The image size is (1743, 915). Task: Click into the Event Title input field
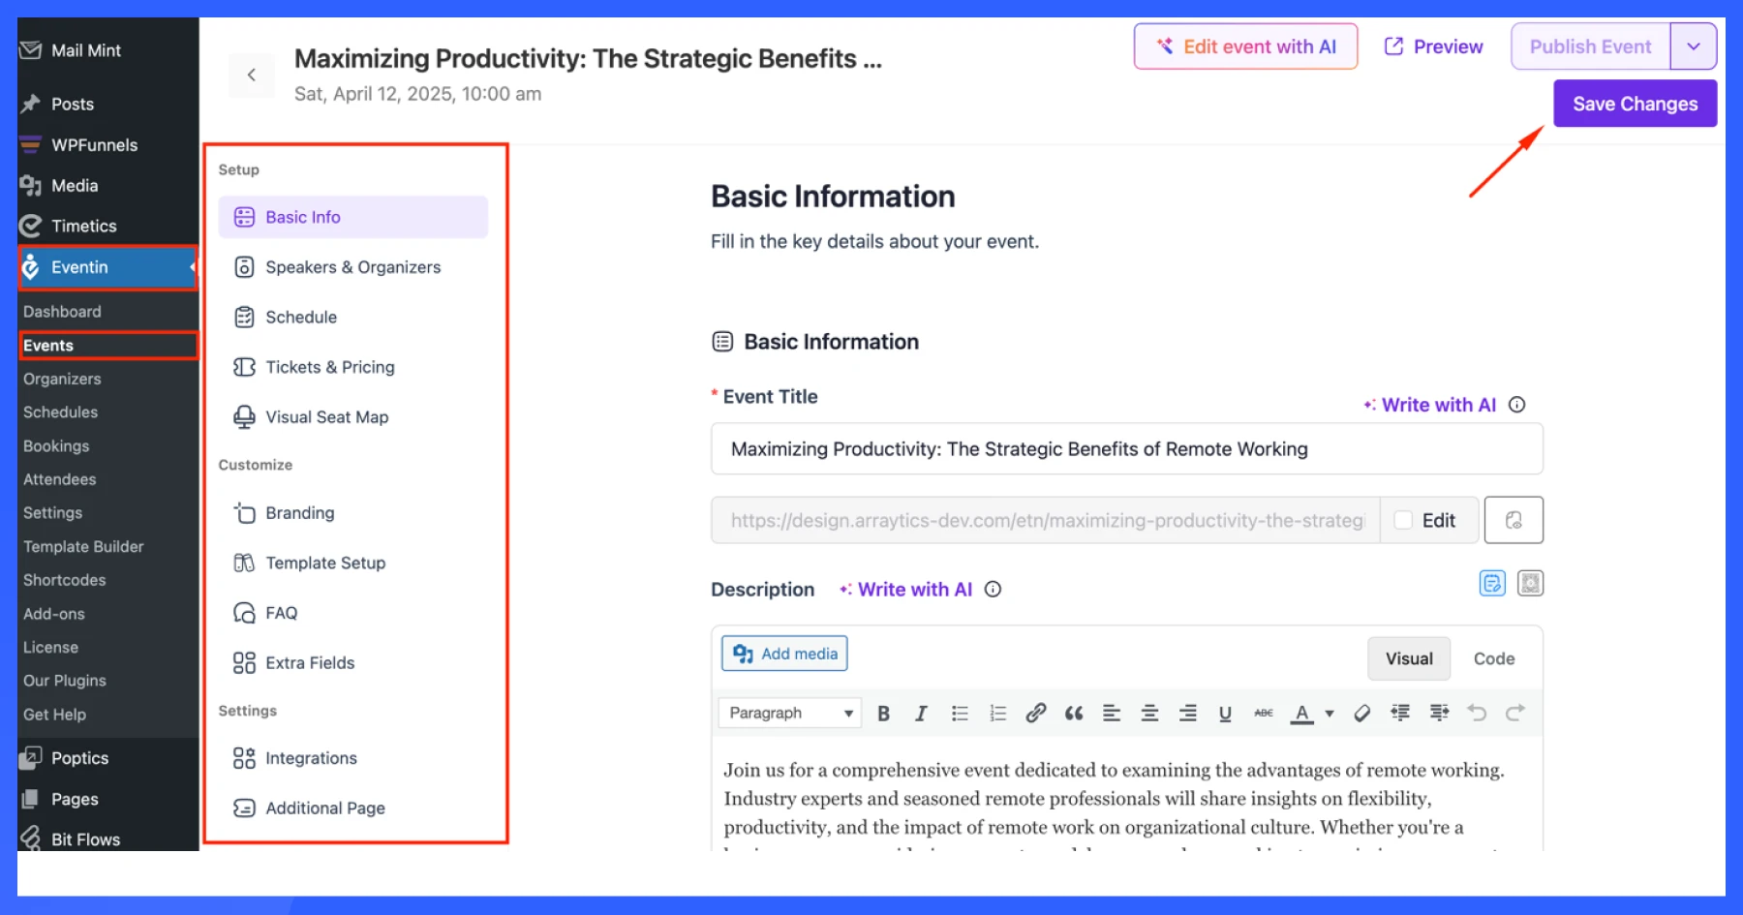1127,449
